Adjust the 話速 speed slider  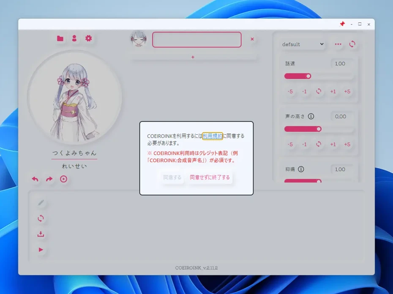(x=319, y=76)
